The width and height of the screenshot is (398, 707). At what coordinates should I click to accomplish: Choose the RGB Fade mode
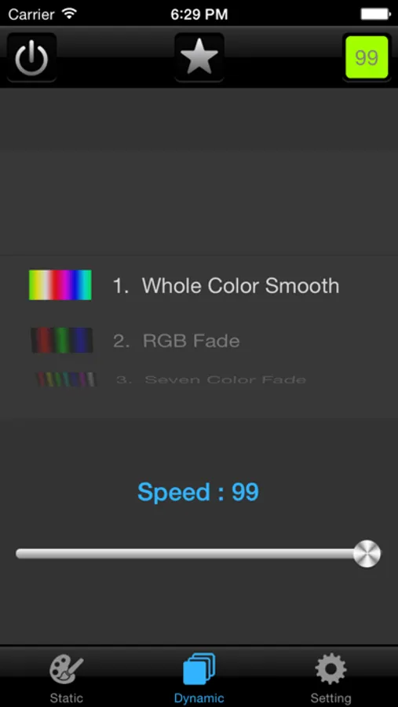[177, 340]
